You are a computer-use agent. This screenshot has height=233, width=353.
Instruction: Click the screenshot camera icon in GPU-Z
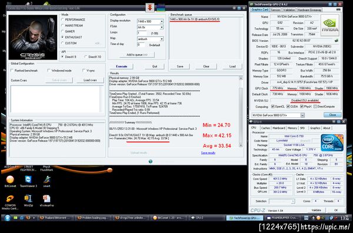point(338,9)
